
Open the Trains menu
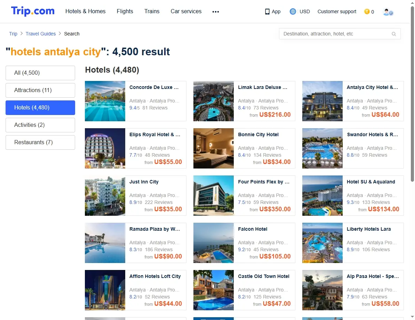[x=152, y=11]
